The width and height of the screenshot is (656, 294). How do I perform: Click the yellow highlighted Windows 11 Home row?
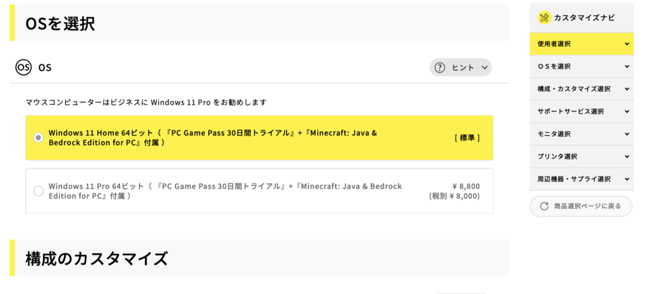point(259,138)
